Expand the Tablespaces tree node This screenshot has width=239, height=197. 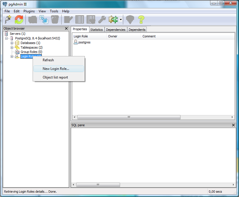click(12, 47)
